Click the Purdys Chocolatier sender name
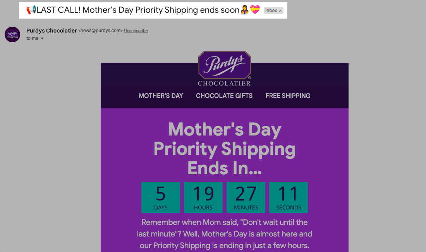The height and width of the screenshot is (252, 426). [52, 31]
